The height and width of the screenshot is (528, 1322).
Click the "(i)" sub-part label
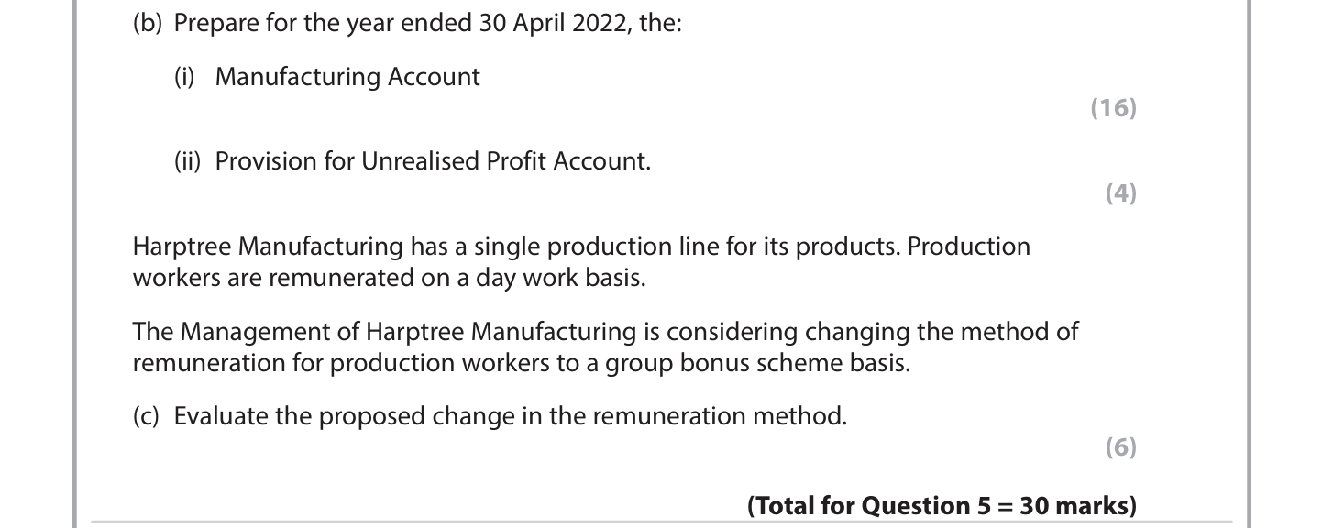tap(184, 77)
